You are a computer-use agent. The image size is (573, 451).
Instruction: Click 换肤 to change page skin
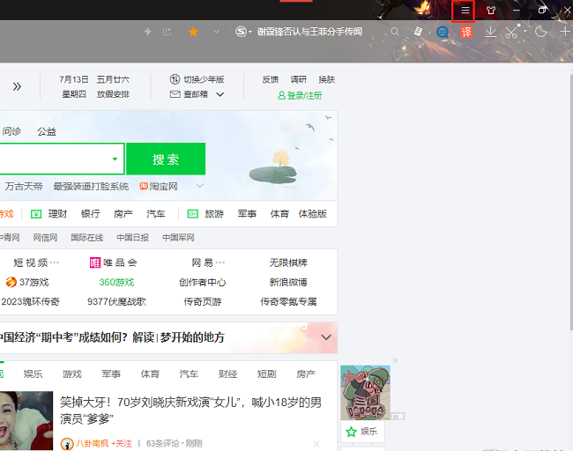[x=327, y=79]
